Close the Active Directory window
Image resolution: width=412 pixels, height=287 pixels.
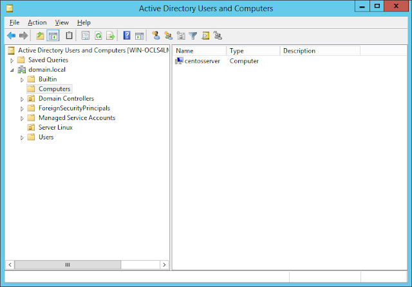[x=396, y=6]
